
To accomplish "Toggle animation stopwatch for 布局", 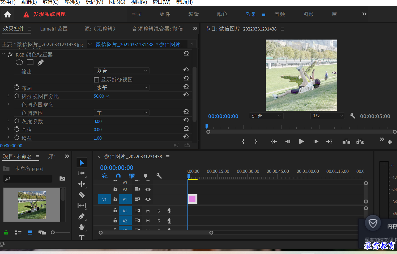I will [x=17, y=87].
